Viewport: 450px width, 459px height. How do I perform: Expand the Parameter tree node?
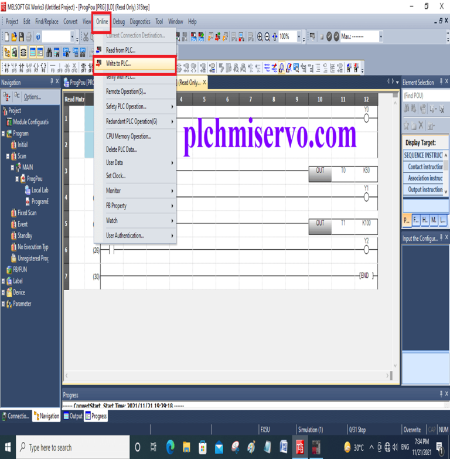pos(3,304)
